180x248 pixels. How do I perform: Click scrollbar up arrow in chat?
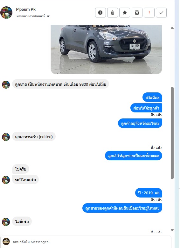(x=172, y=28)
